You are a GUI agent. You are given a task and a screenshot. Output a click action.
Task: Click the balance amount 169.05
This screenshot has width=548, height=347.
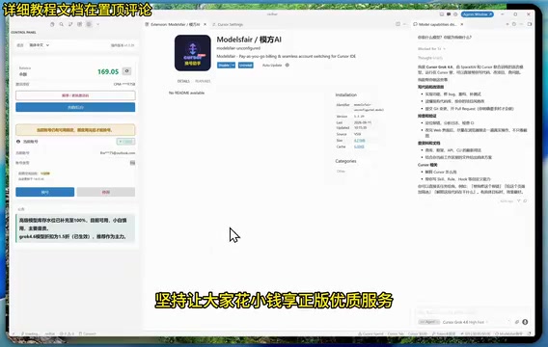[x=108, y=71]
